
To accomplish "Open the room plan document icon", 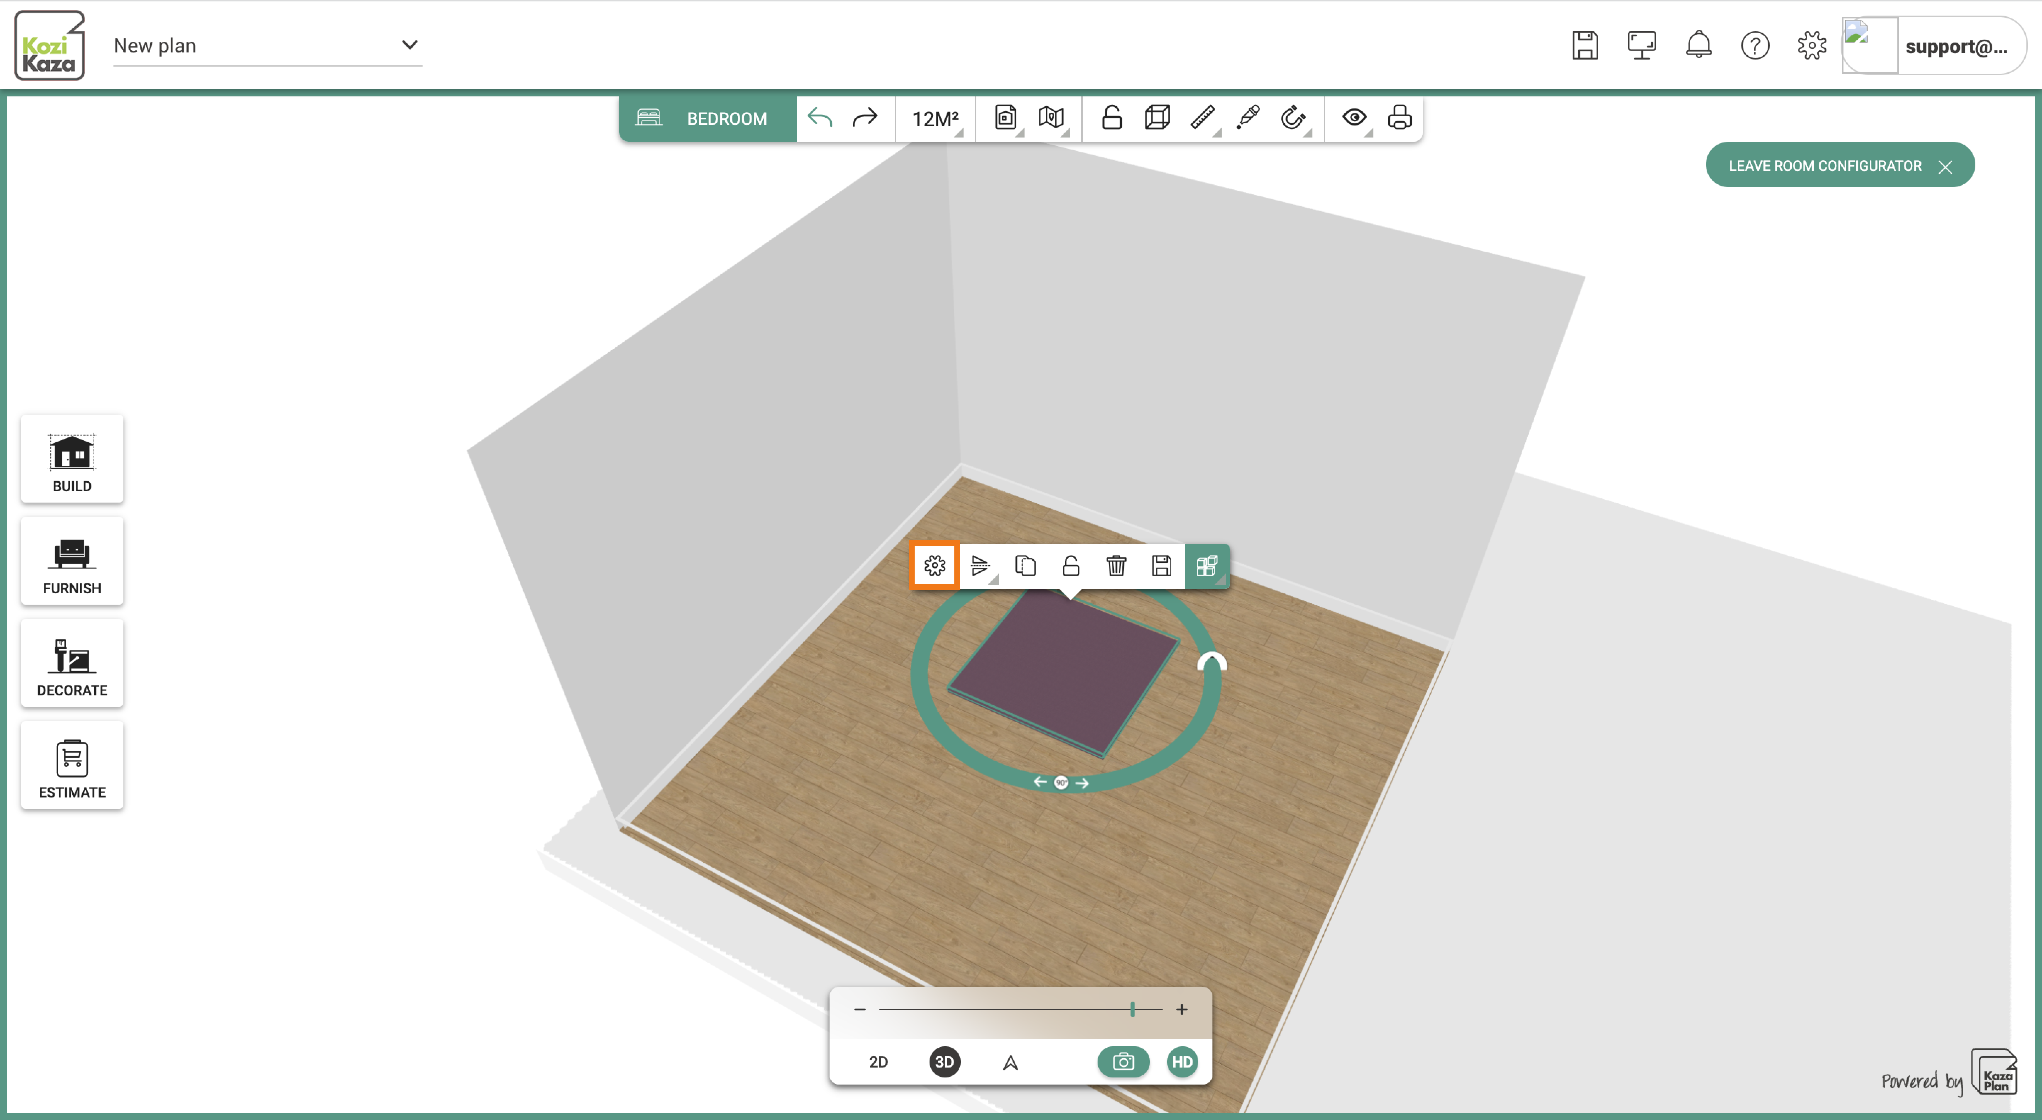I will point(1006,118).
